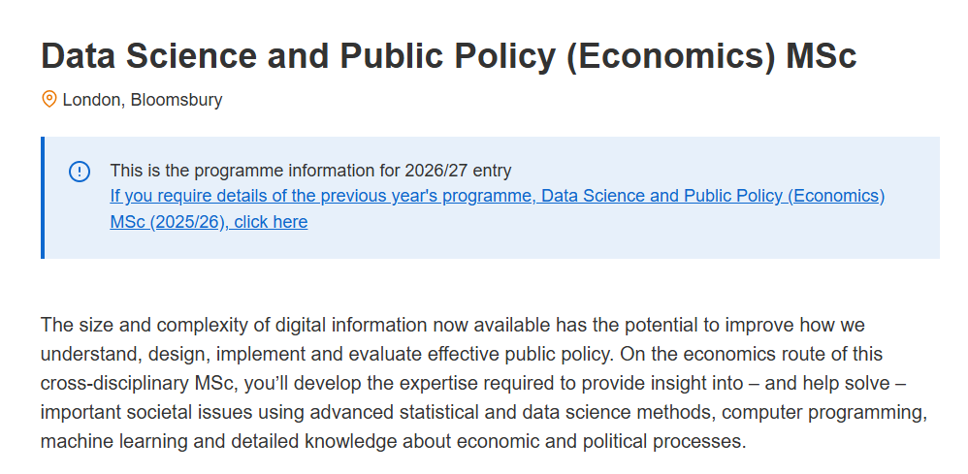The height and width of the screenshot is (474, 968).
Task: Open the previous year's programme details link
Action: pos(497,196)
